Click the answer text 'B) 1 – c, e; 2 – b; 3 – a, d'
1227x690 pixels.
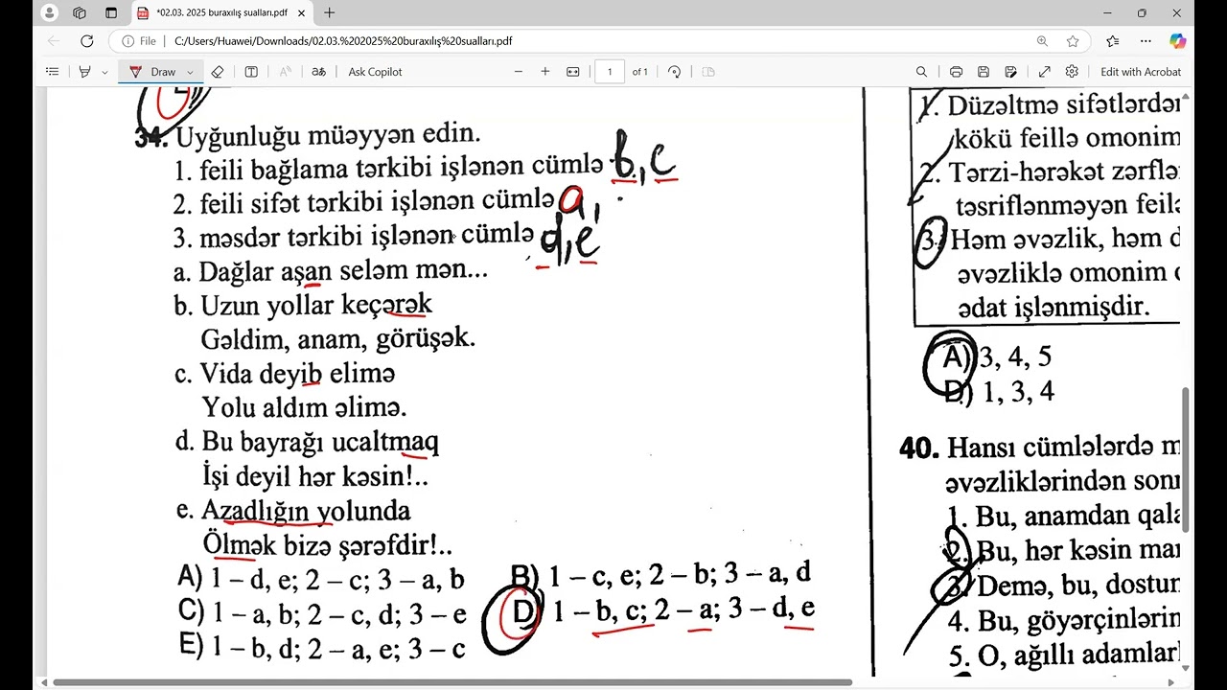tap(661, 574)
